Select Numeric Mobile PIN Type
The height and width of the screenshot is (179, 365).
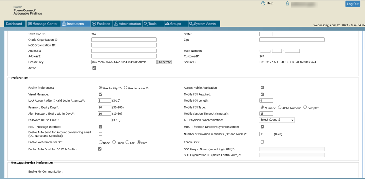pyautogui.click(x=262, y=107)
